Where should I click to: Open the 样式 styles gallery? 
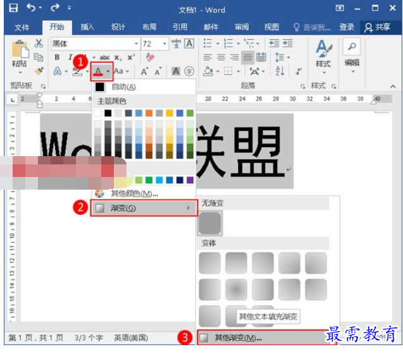click(323, 57)
